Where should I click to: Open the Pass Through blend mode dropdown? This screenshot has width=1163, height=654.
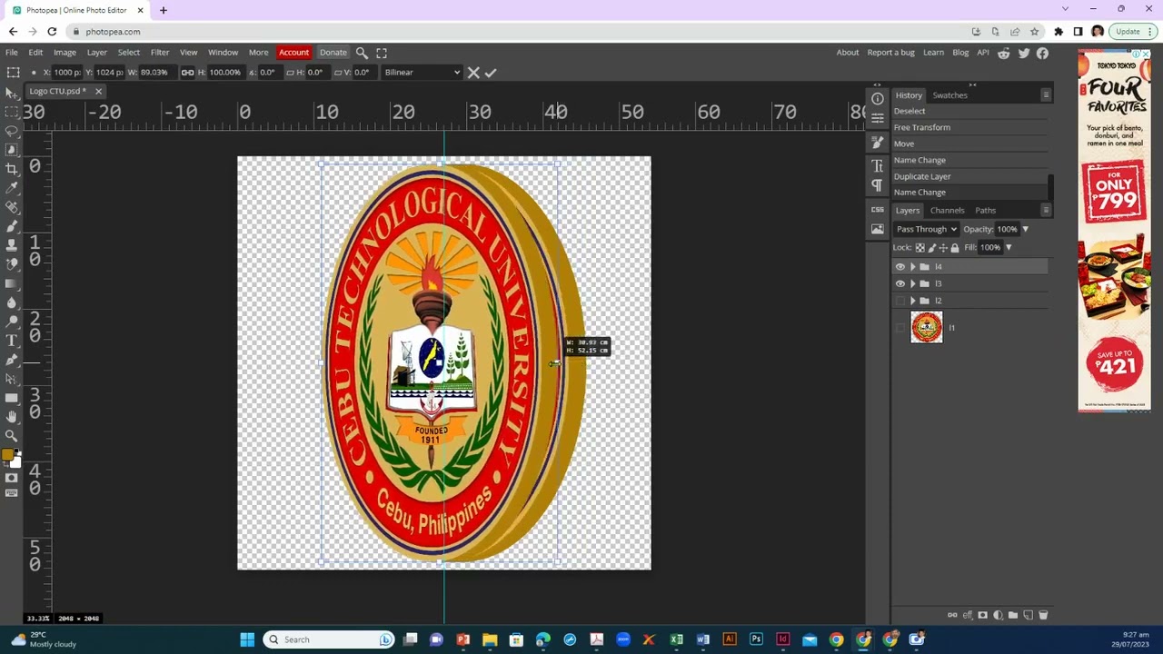click(926, 230)
